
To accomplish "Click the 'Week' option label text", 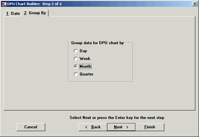I will (x=85, y=59).
